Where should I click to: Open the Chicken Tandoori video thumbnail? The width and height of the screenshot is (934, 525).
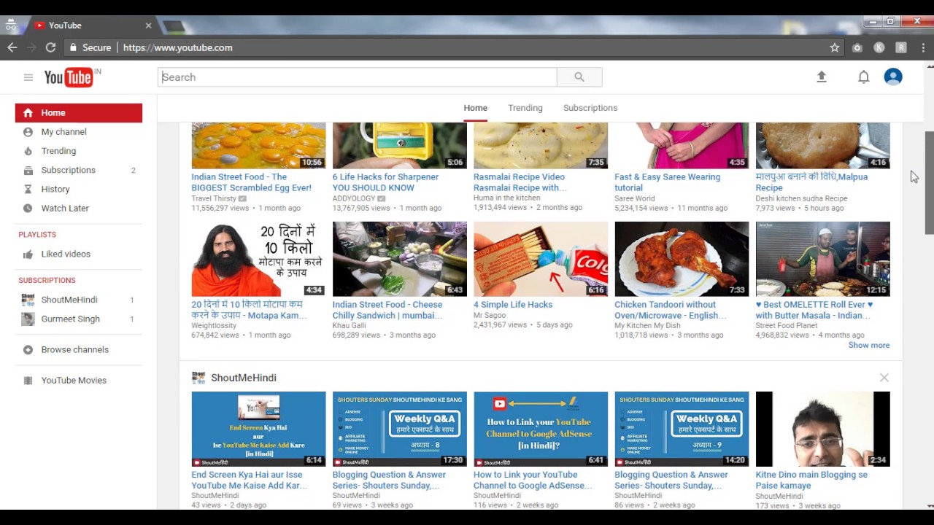point(682,259)
